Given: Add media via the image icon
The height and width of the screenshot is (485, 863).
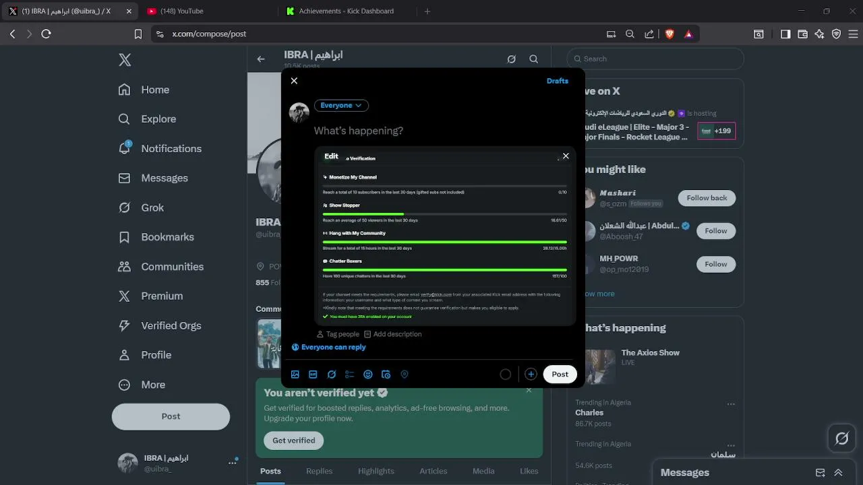Looking at the screenshot, I should click(x=295, y=375).
